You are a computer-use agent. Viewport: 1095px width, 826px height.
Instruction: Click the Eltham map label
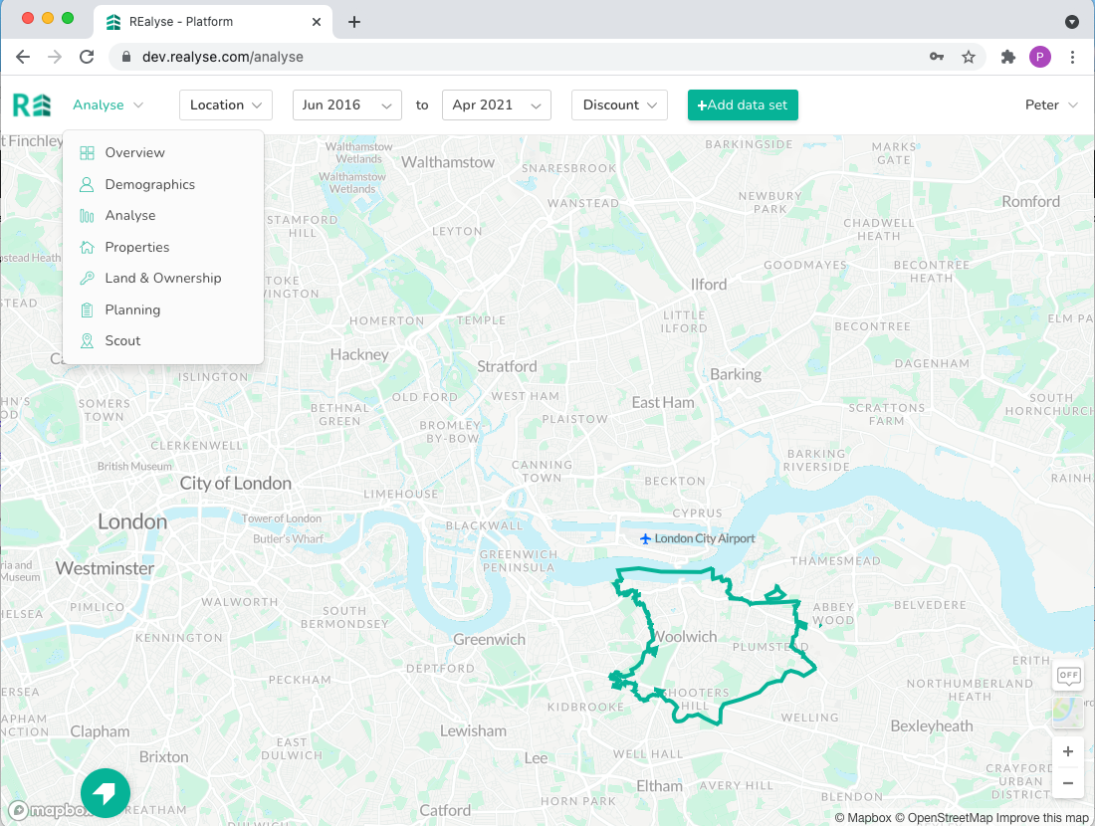(659, 786)
